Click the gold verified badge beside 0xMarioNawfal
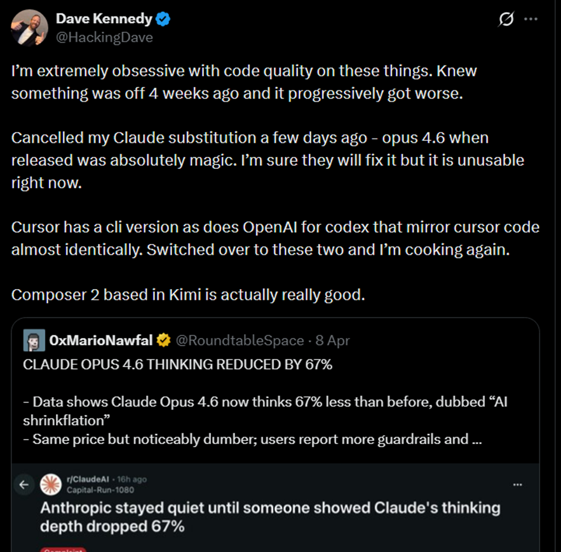The image size is (561, 552). pyautogui.click(x=163, y=340)
